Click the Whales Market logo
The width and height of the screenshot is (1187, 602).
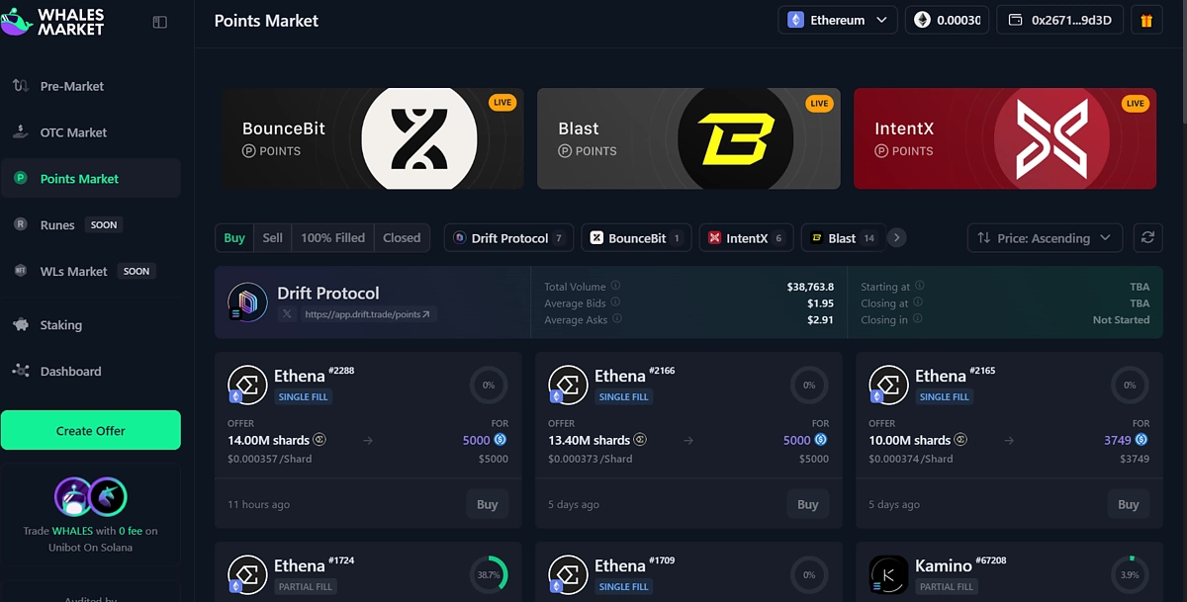pyautogui.click(x=52, y=22)
